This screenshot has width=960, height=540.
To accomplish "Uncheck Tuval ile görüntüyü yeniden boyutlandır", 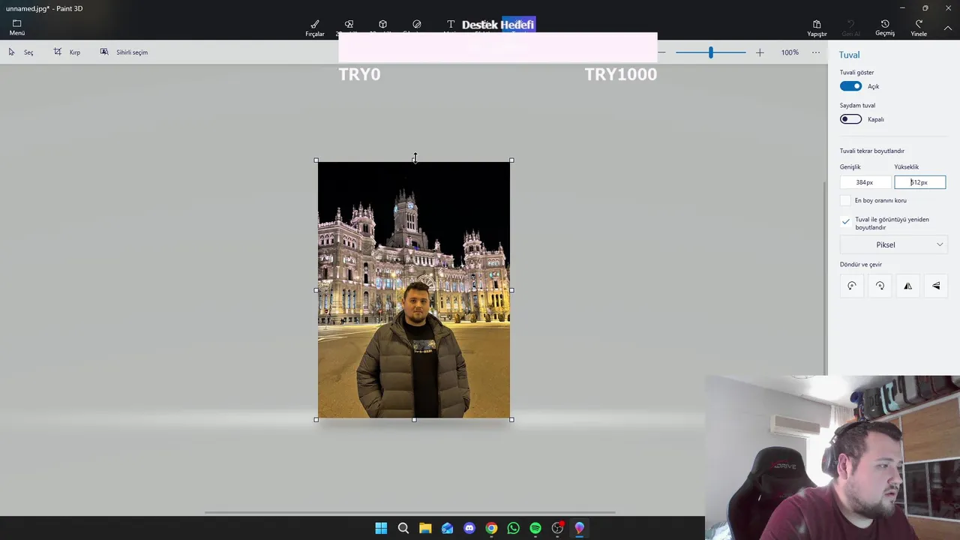I will point(845,221).
